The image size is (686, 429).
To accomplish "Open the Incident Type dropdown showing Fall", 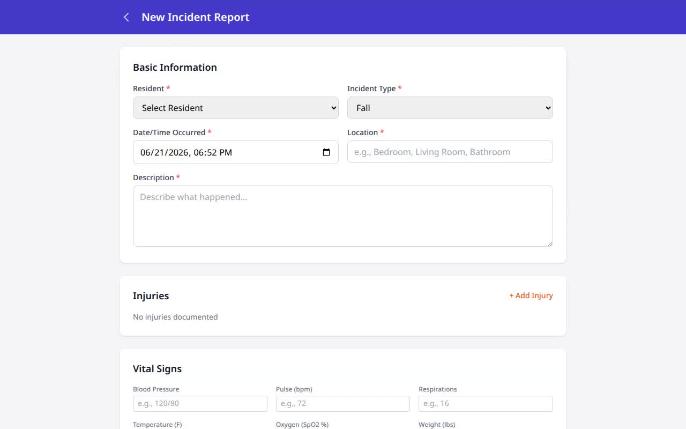I will [450, 108].
